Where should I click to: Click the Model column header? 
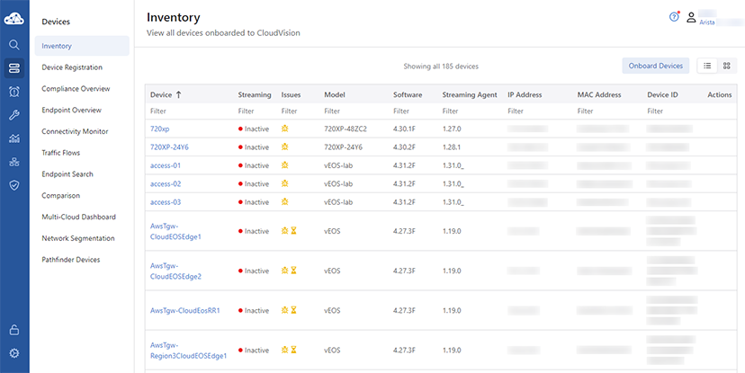pos(335,95)
